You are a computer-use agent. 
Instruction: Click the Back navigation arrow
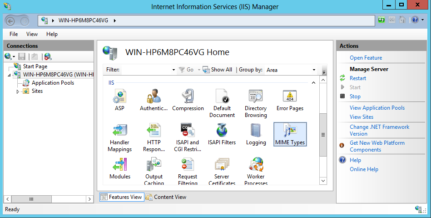pos(10,21)
